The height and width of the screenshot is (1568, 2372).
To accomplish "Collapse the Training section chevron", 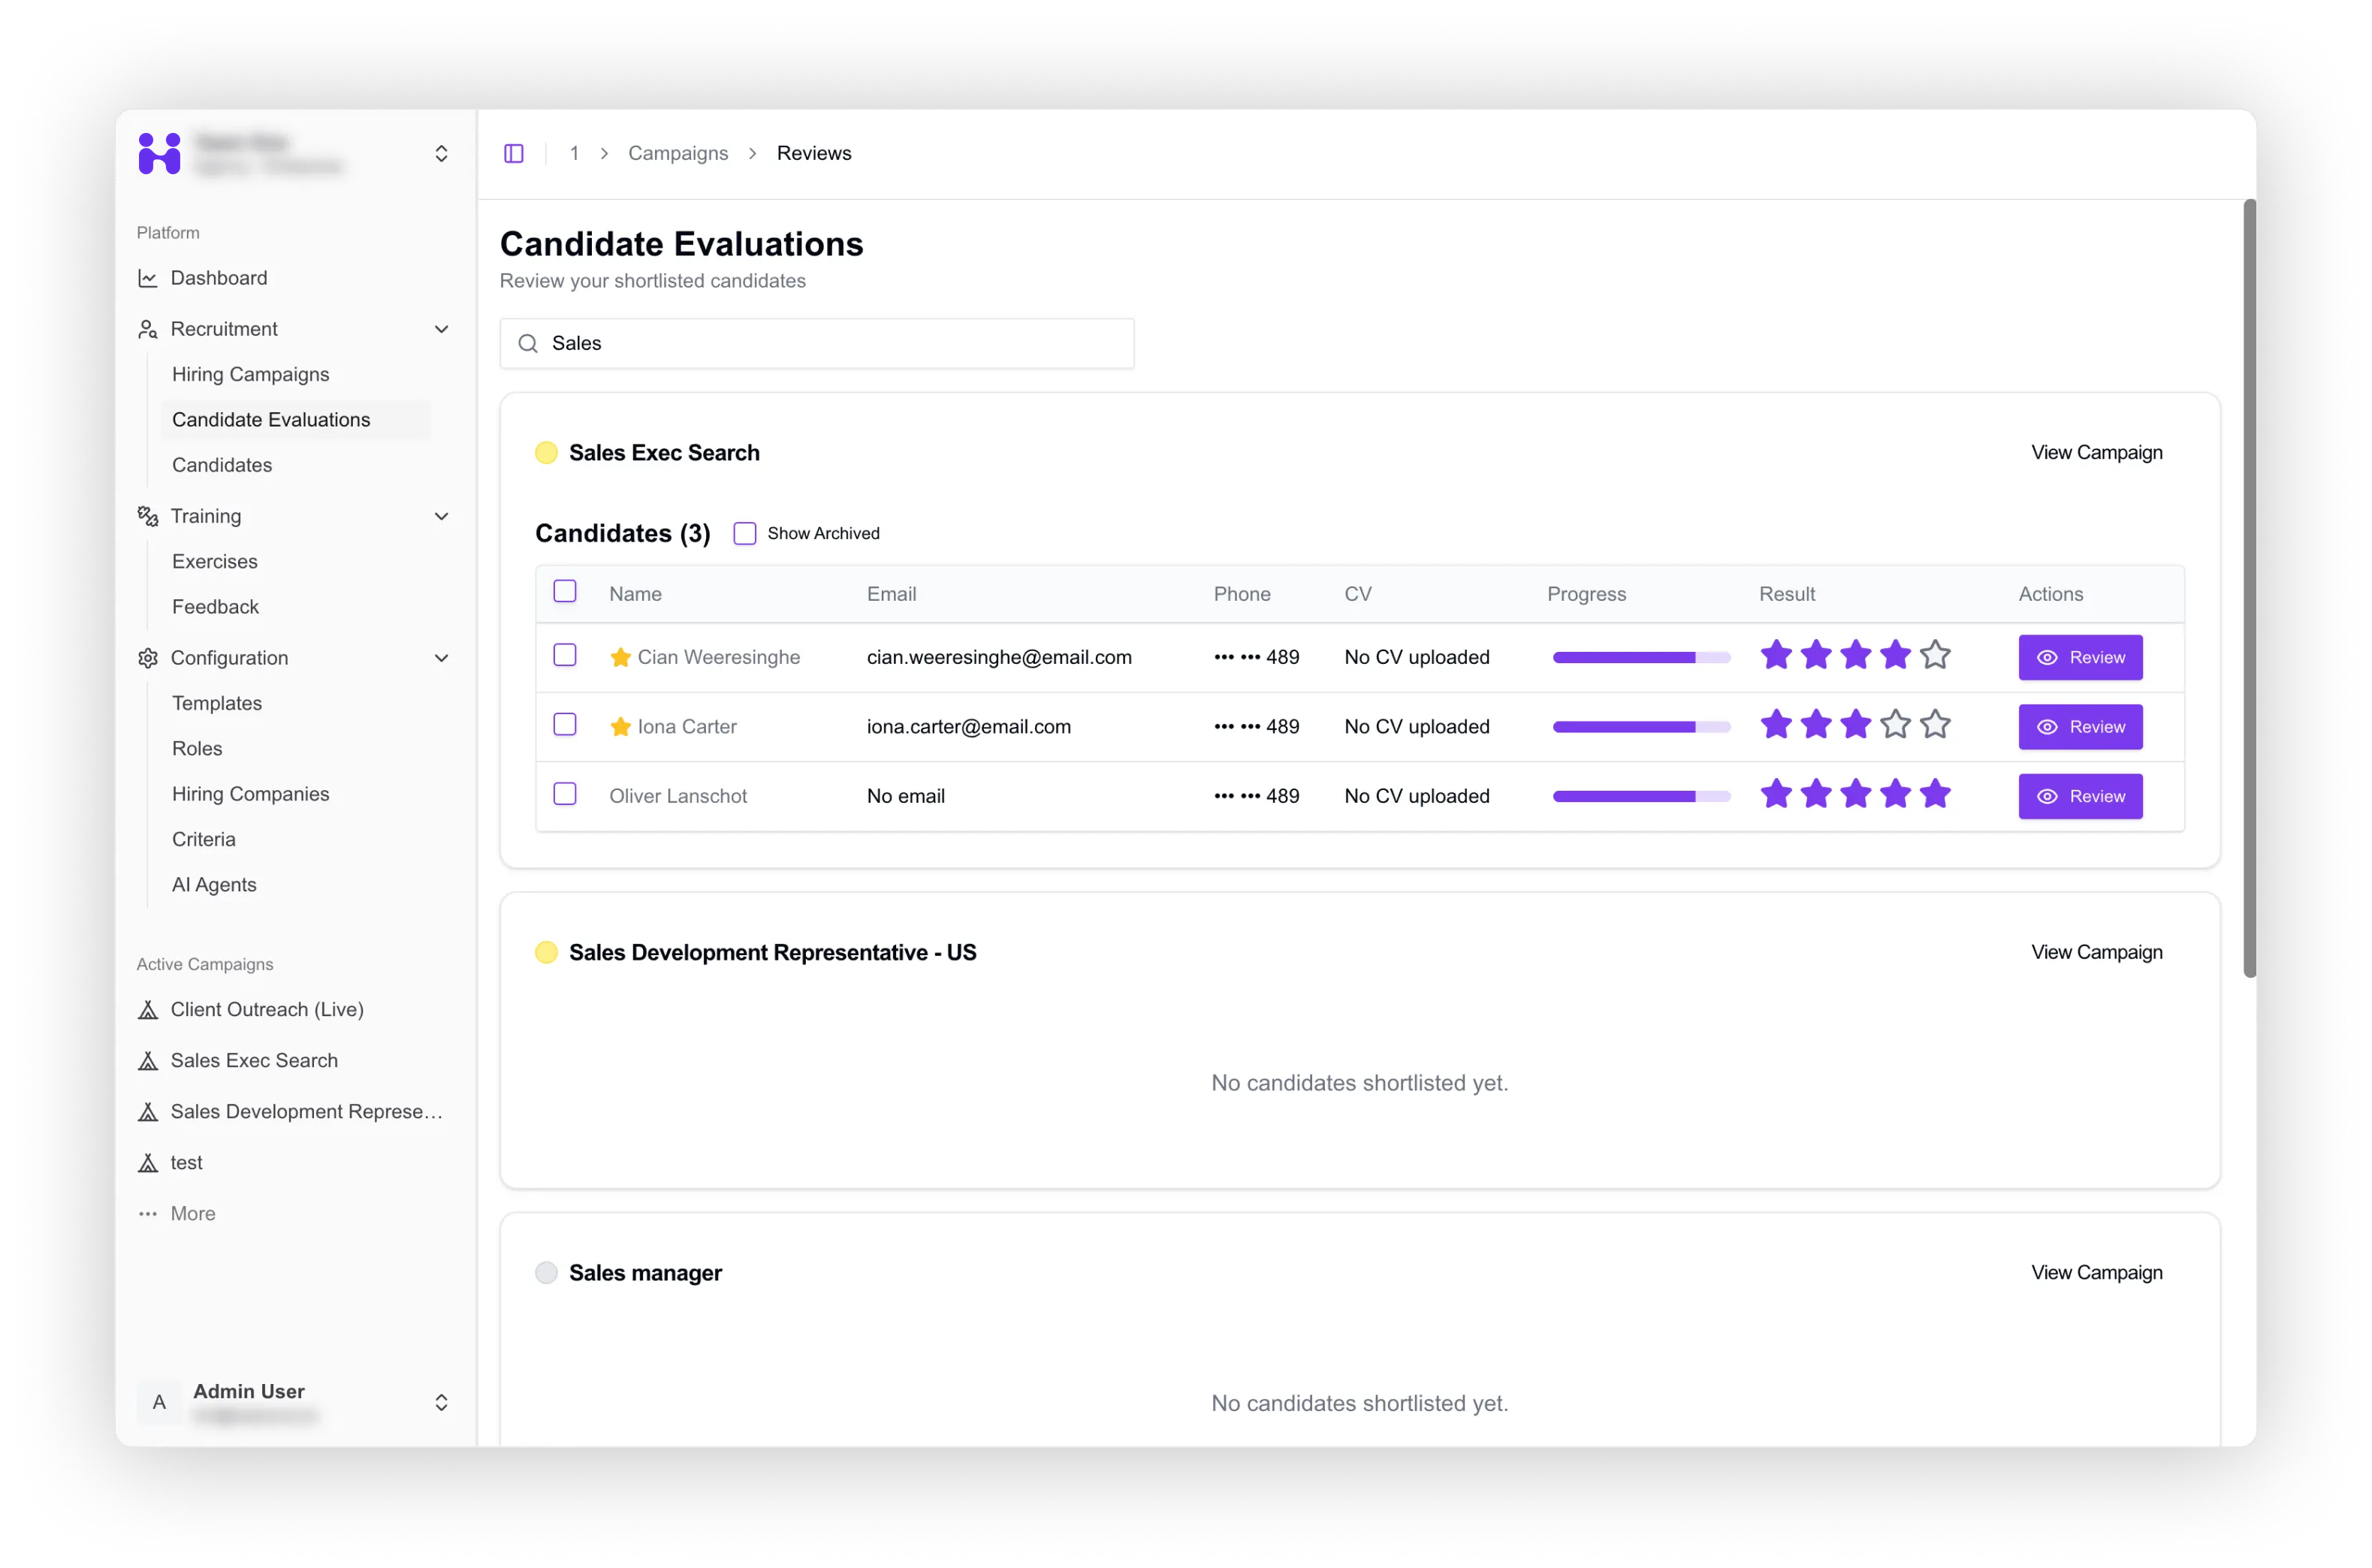I will (441, 516).
